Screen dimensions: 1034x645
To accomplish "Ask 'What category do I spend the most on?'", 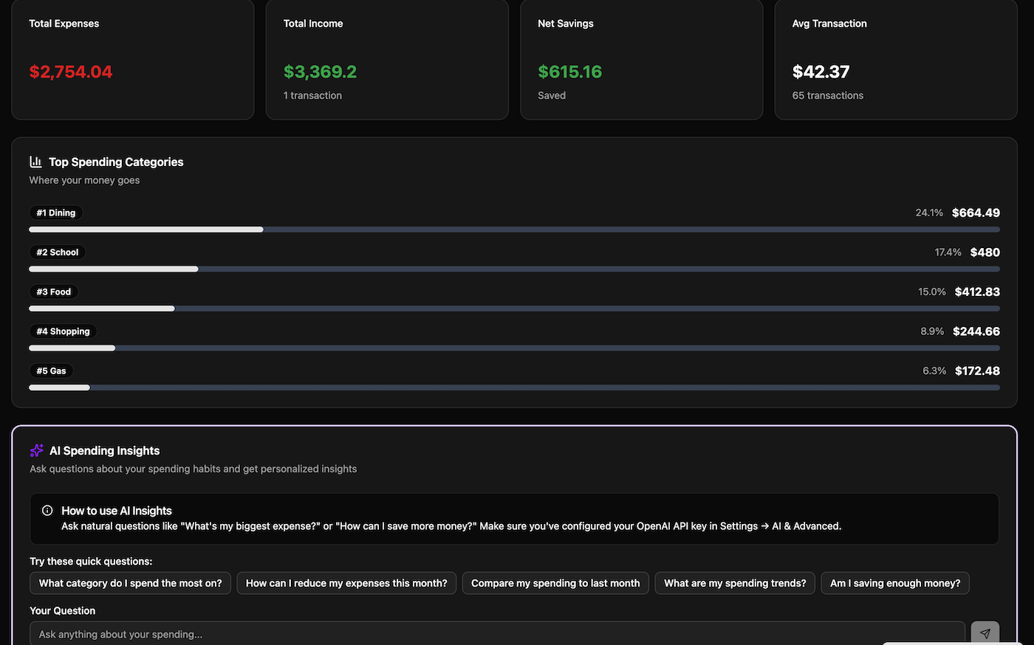I will (130, 583).
